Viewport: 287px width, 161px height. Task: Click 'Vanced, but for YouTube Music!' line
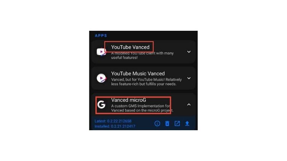click(x=146, y=79)
